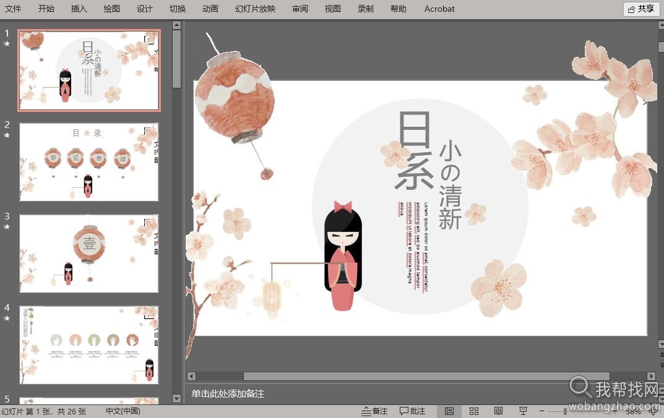Screen dimensions: 664x418
Task: Click animation star under slide 2 number
Action: 7,135
